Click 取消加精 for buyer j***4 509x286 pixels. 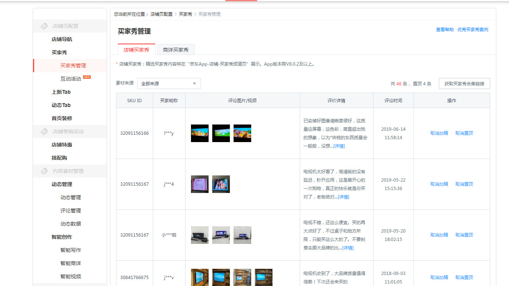tap(439, 184)
